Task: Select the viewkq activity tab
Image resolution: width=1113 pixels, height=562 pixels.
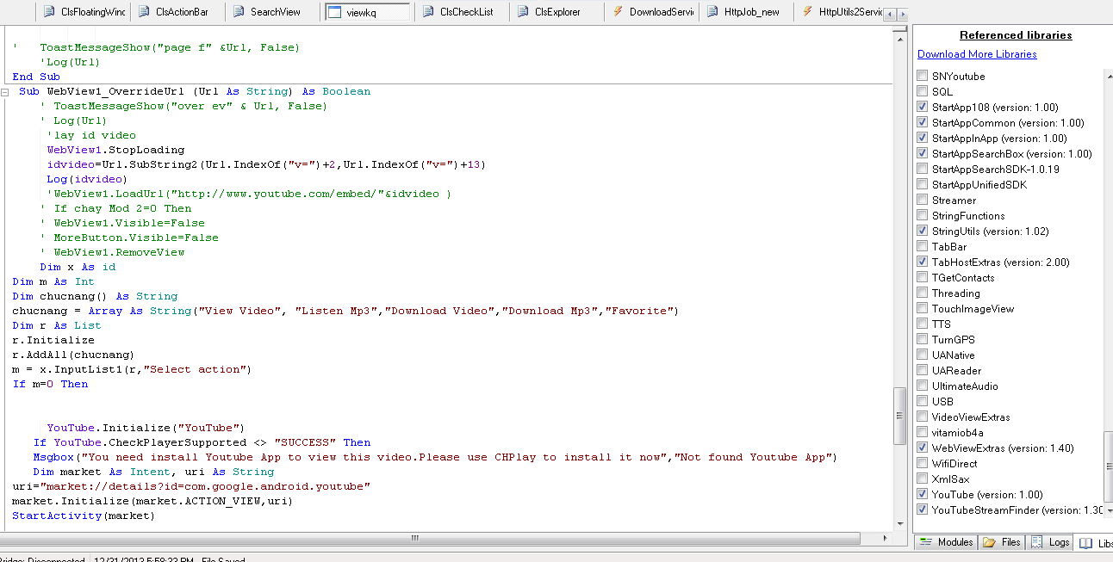Action: pos(368,12)
